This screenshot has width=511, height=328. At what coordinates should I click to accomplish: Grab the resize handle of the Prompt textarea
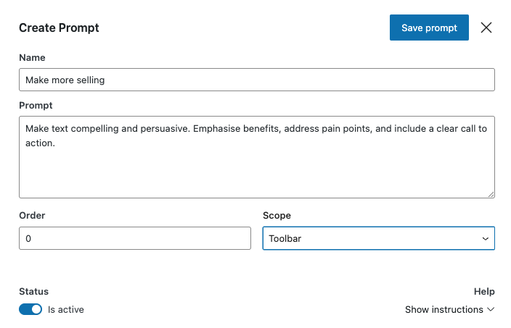tap(491, 194)
